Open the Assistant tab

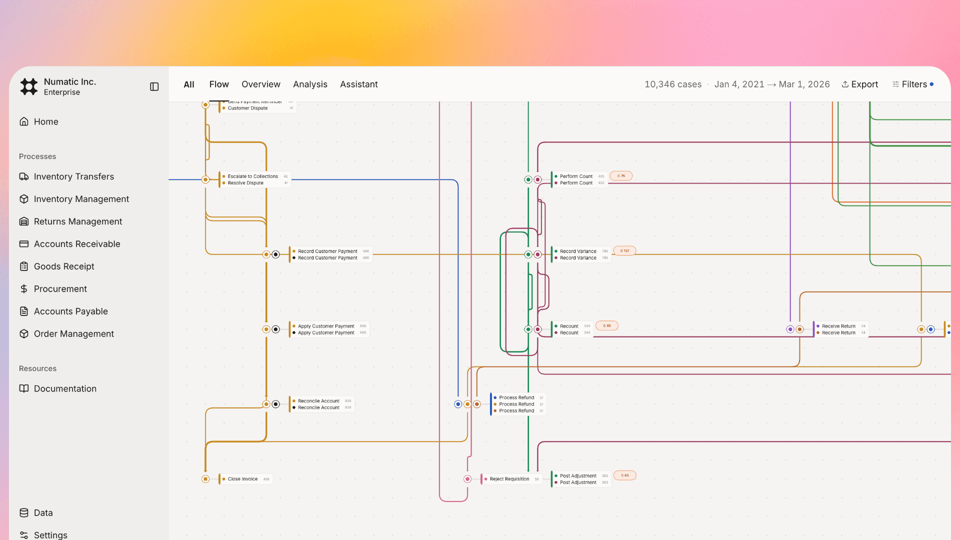coord(358,84)
